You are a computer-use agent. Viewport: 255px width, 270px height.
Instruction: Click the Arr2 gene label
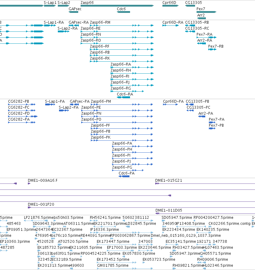[x=201, y=15]
